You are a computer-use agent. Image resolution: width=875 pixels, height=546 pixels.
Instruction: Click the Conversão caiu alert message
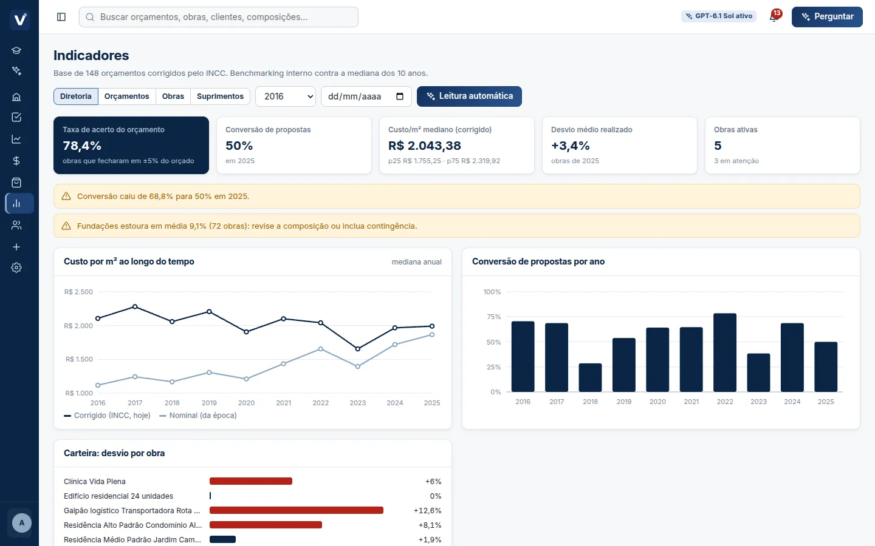[457, 197]
